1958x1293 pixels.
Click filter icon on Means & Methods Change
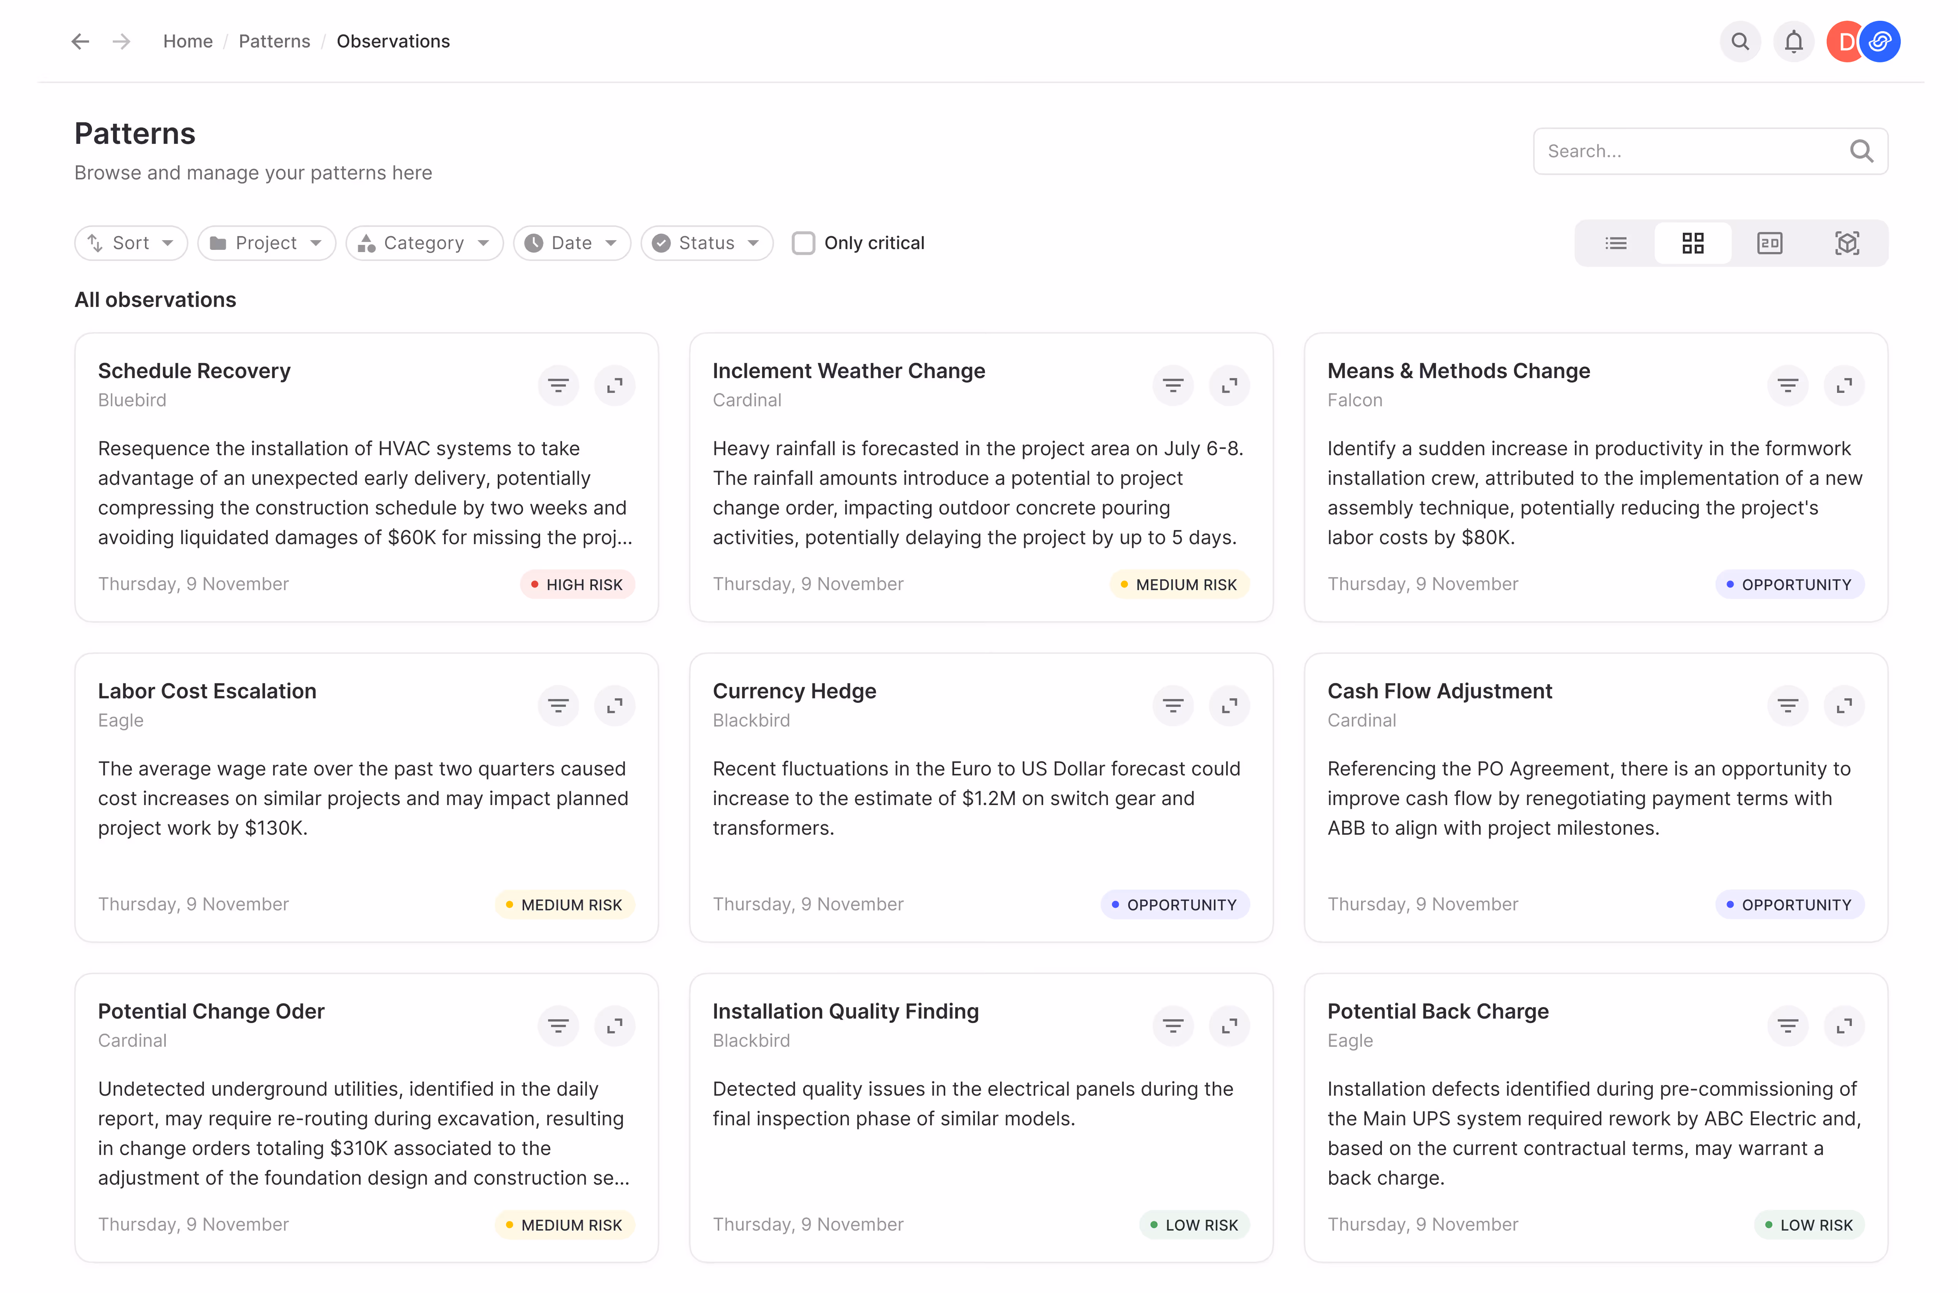tap(1788, 385)
